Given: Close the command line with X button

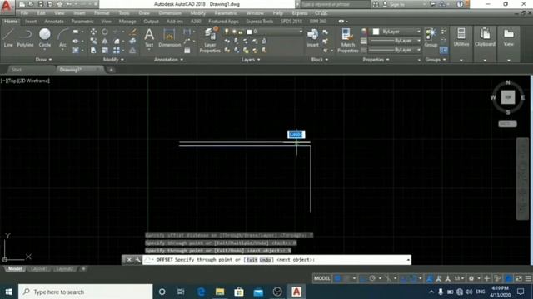Looking at the screenshot, I should (x=129, y=260).
